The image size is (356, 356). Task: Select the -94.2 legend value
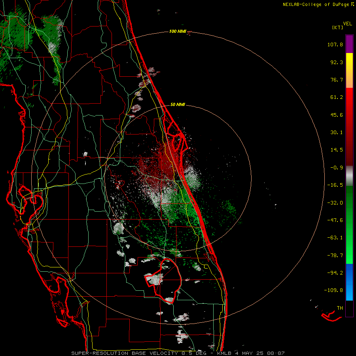click(335, 273)
